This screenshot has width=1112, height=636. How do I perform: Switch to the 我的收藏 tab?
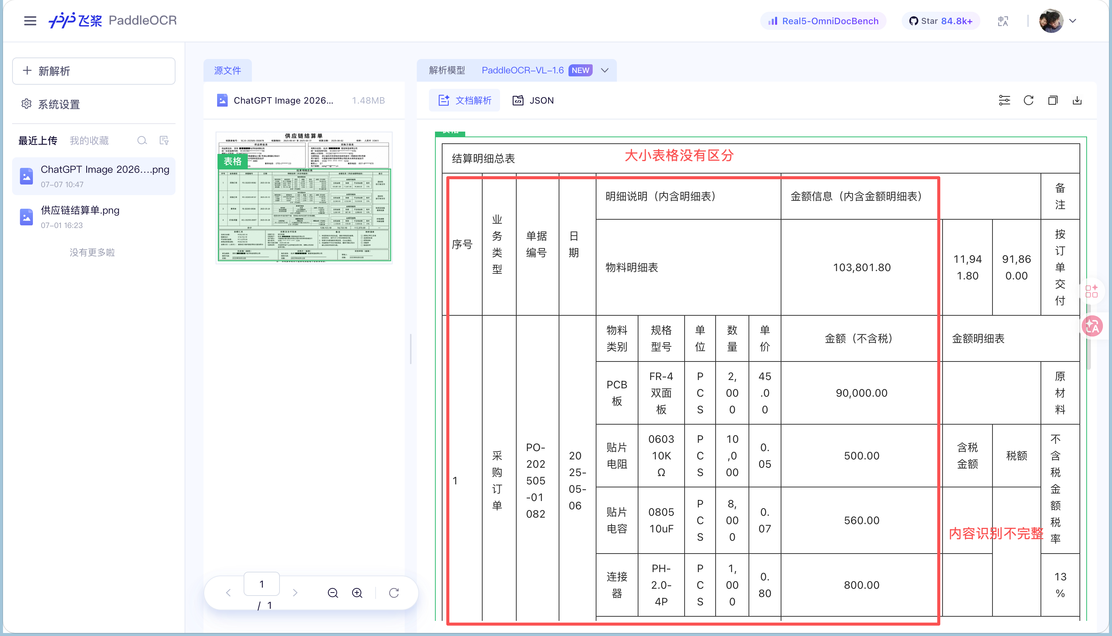(x=89, y=141)
